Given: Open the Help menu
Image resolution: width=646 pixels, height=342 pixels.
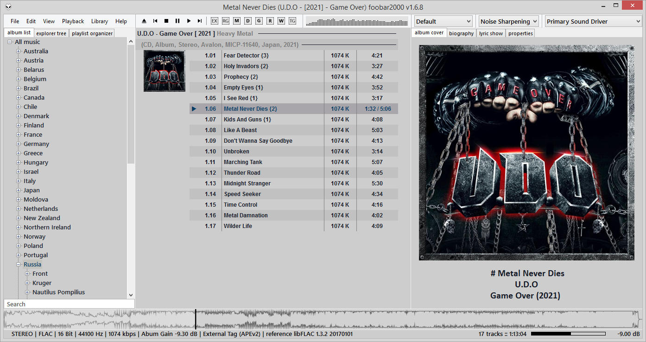Looking at the screenshot, I should pos(121,21).
